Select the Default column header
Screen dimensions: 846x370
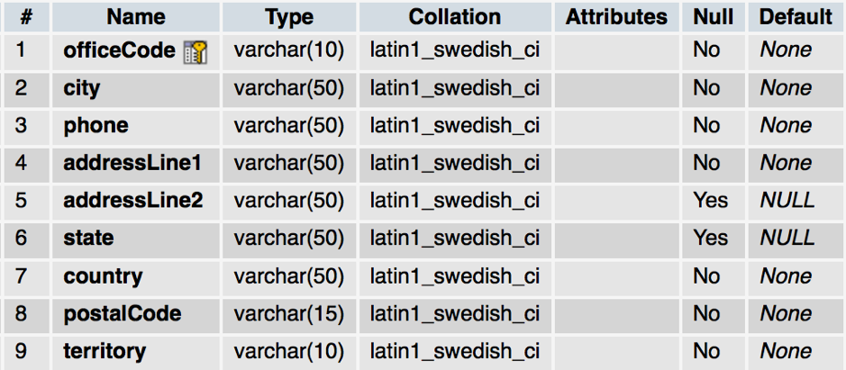pos(796,16)
